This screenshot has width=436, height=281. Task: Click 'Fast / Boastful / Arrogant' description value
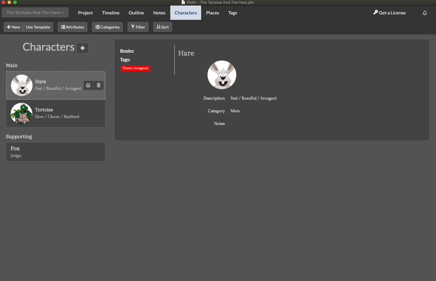click(254, 98)
